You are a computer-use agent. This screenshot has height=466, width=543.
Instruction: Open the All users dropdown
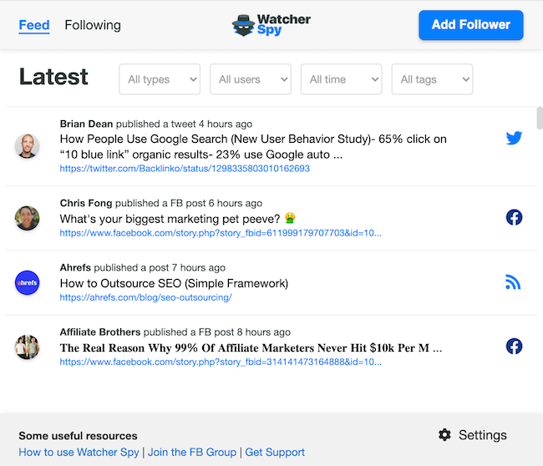click(251, 79)
